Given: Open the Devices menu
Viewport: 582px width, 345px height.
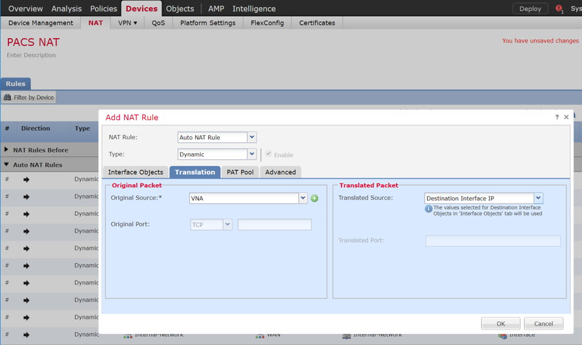Looking at the screenshot, I should coord(141,8).
